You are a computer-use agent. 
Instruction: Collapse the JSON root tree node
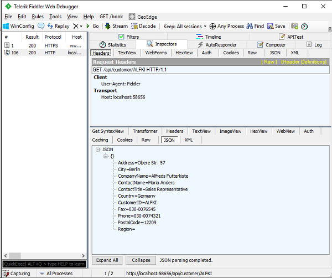97,150
